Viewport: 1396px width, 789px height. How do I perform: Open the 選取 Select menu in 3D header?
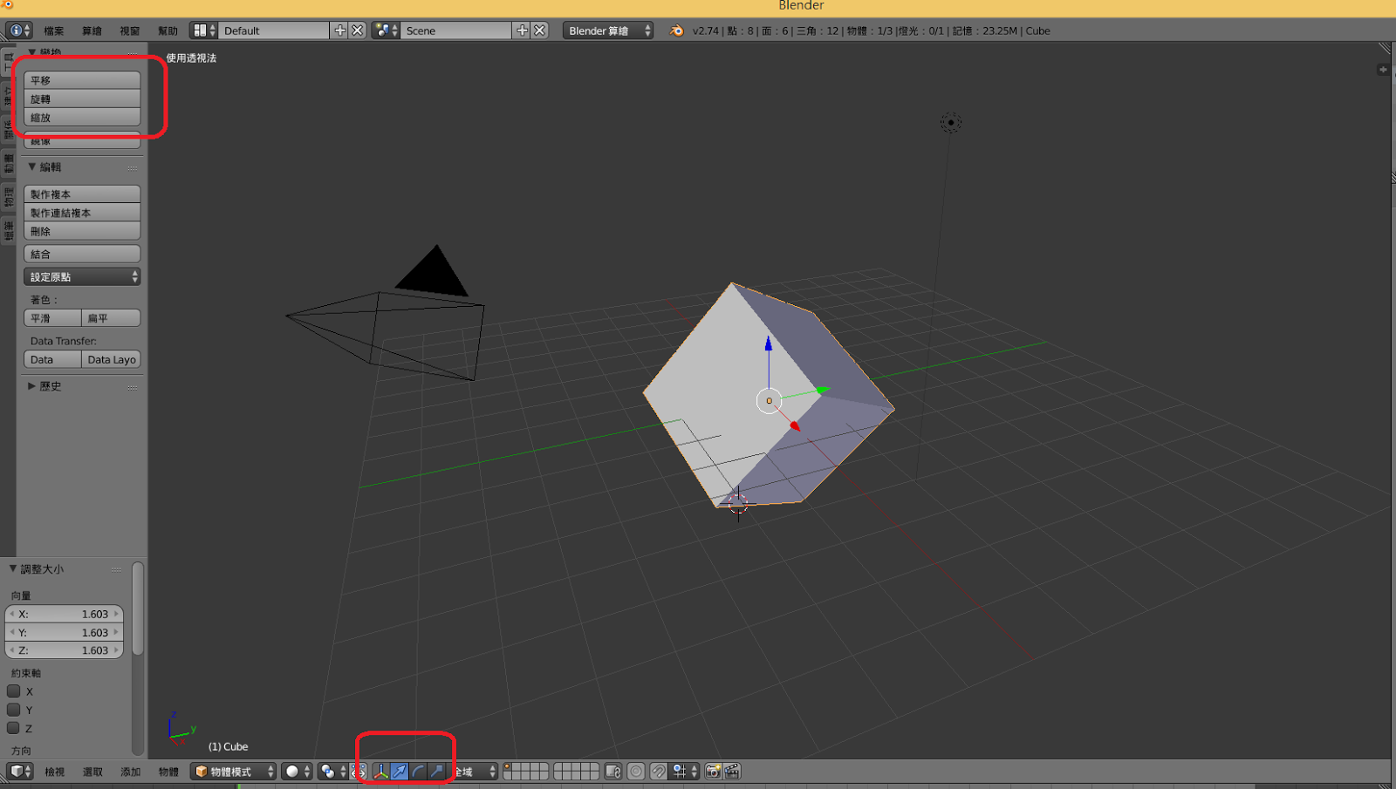(92, 772)
